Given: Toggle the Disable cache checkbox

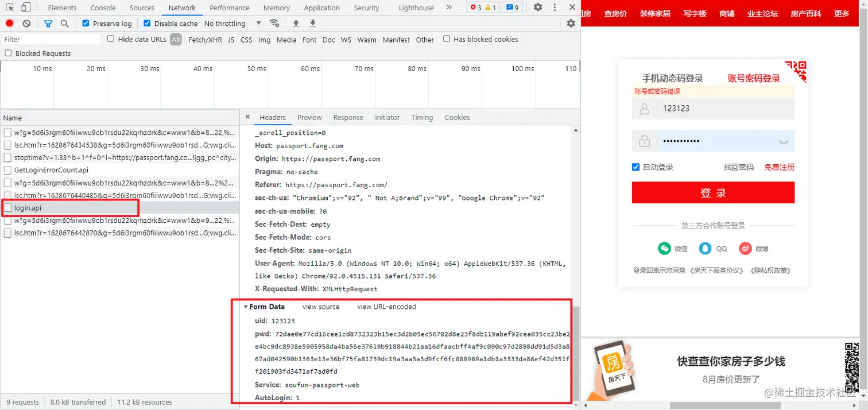Looking at the screenshot, I should click(147, 24).
